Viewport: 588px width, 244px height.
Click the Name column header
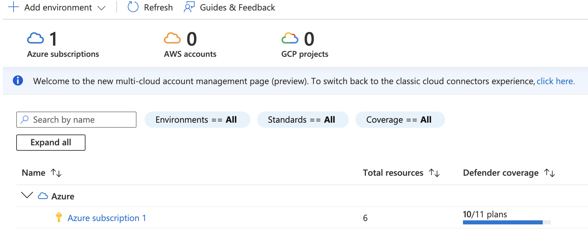(x=33, y=173)
